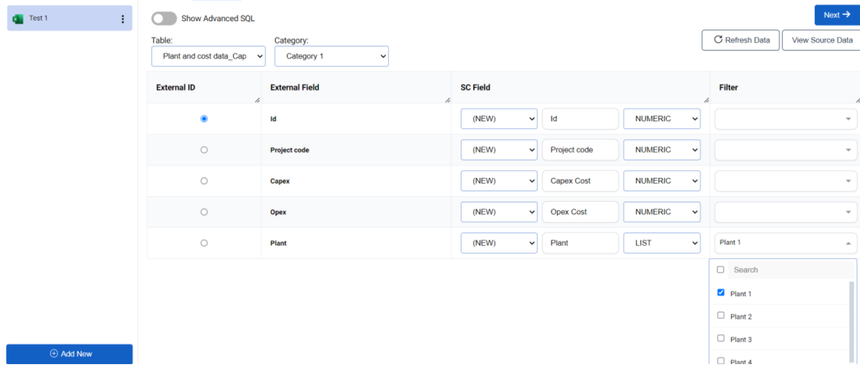Click the External ID column resize handle
860x366 pixels.
click(257, 100)
